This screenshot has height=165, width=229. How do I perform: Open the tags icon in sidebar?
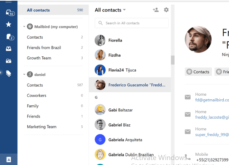point(9,74)
